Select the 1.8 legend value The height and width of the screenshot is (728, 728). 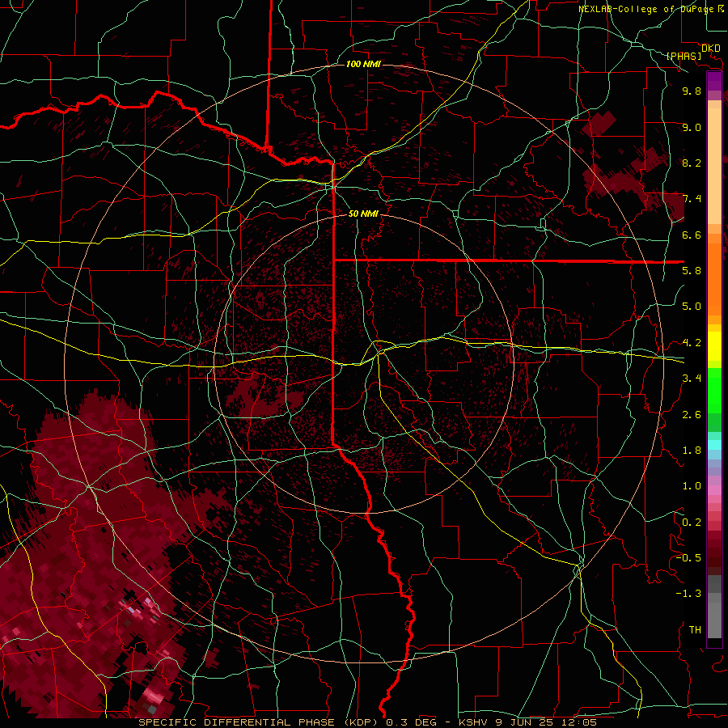[692, 451]
